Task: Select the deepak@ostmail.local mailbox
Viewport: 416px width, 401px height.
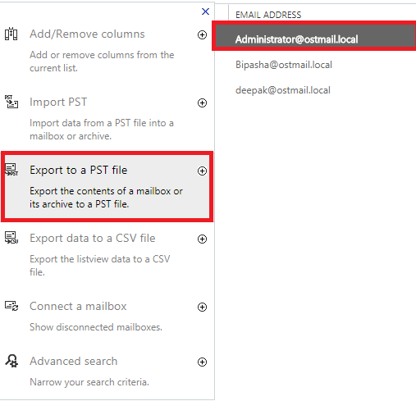Action: click(283, 90)
